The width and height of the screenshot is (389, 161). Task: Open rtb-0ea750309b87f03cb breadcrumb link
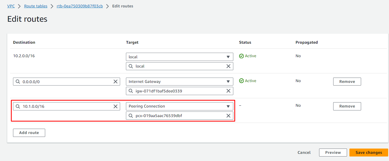point(80,6)
